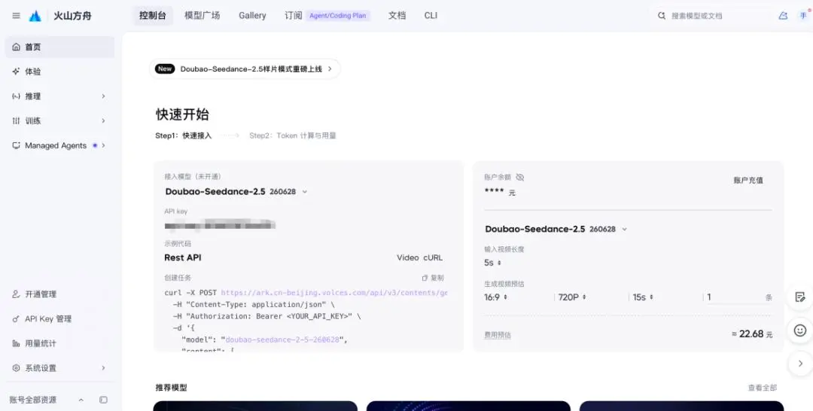Open API Key 管理 in sidebar
Screen dimensions: 813x411
[59, 318]
